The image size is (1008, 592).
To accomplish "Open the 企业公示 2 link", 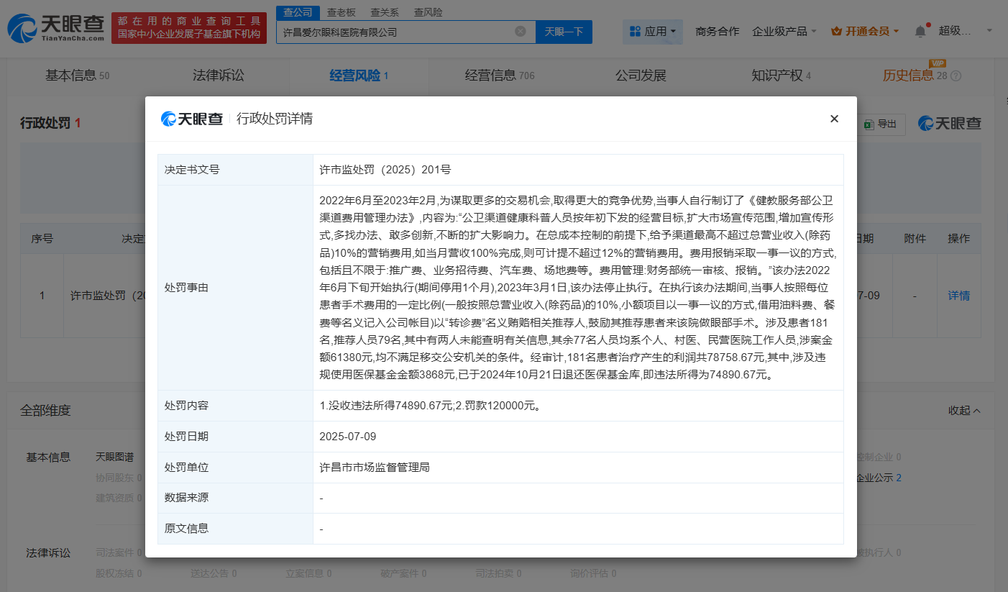I will (x=879, y=478).
